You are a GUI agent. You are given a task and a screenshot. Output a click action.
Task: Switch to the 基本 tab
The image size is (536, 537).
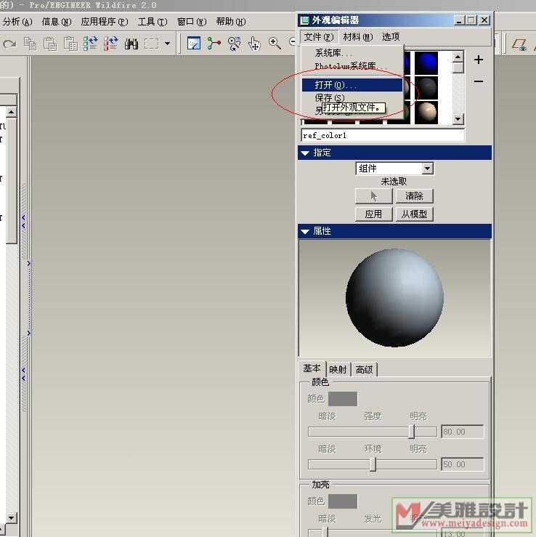click(x=312, y=368)
